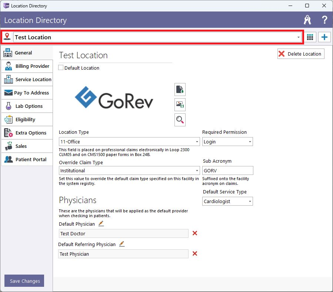The width and height of the screenshot is (333, 292).
Task: Click the Test Location heading text
Action: (x=83, y=55)
